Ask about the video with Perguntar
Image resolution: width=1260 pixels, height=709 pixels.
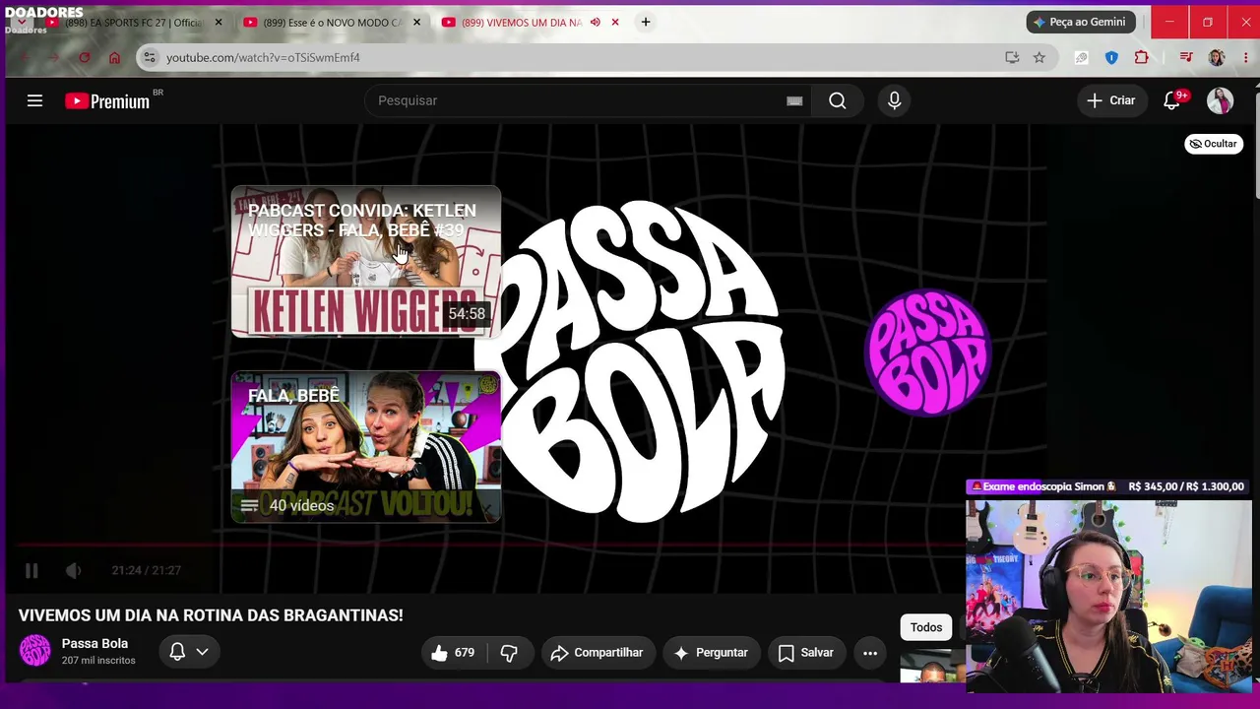(711, 653)
